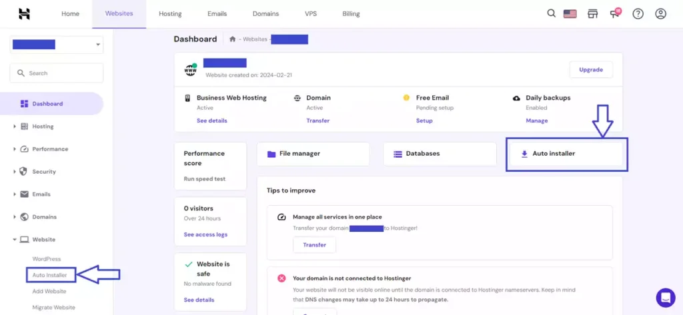Expand the Emails section arrow
This screenshot has width=683, height=315.
coord(15,194)
